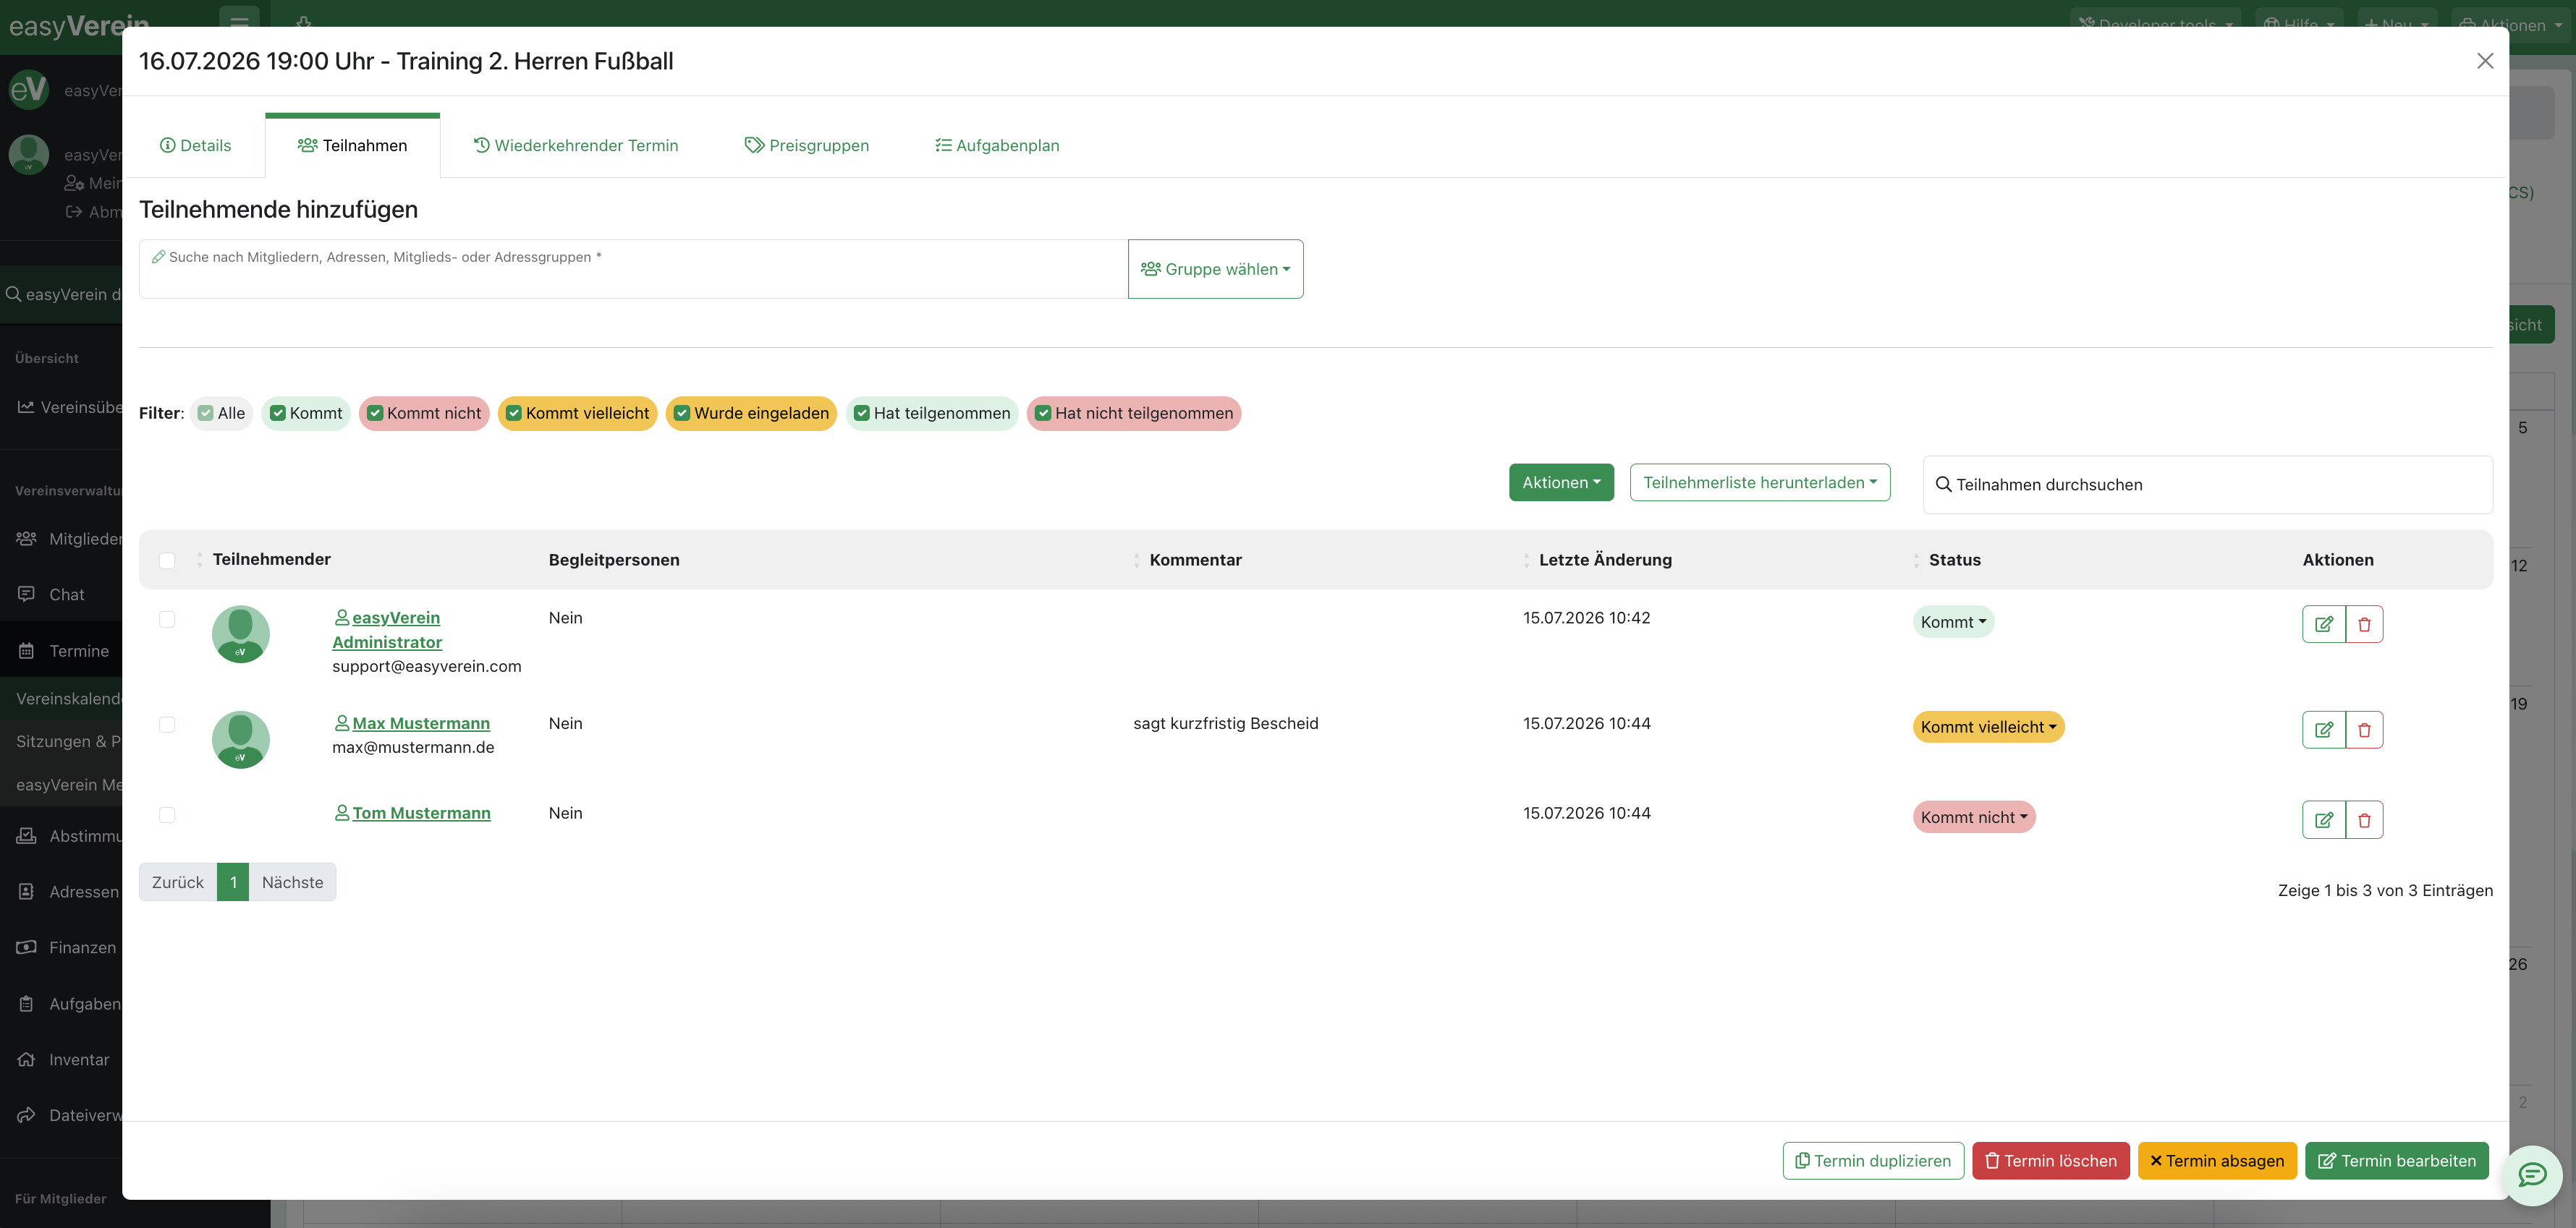
Task: Go back with Zurück pagination button
Action: pyautogui.click(x=178, y=882)
